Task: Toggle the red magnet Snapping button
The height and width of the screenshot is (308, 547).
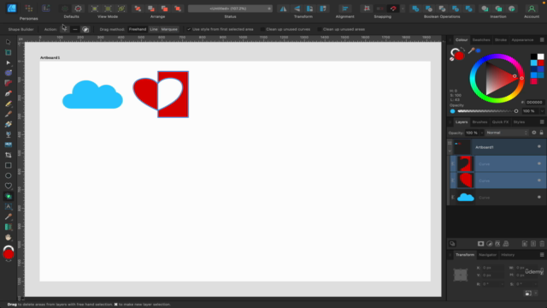Action: click(393, 9)
